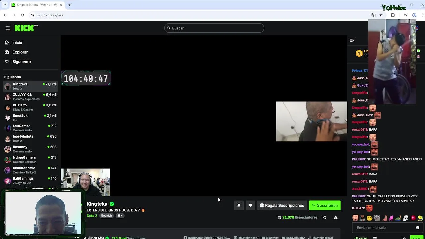This screenshot has width=425, height=239.
Task: Mute tab via speaker icon
Action: 55,5
